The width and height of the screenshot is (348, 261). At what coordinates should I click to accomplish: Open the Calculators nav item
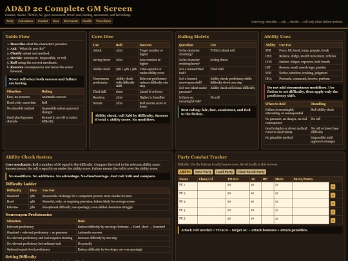26,21
